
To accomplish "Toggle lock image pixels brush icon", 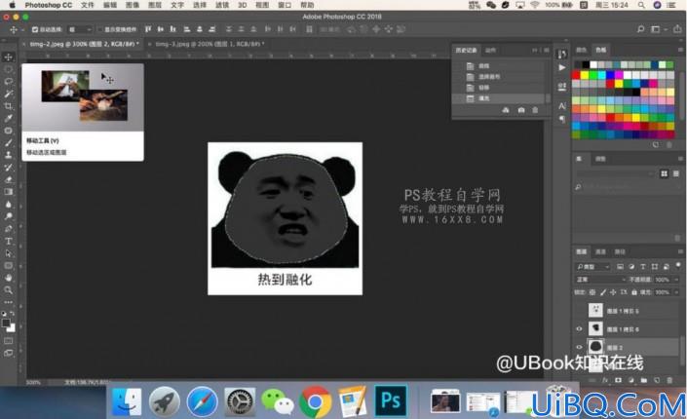I will click(603, 292).
